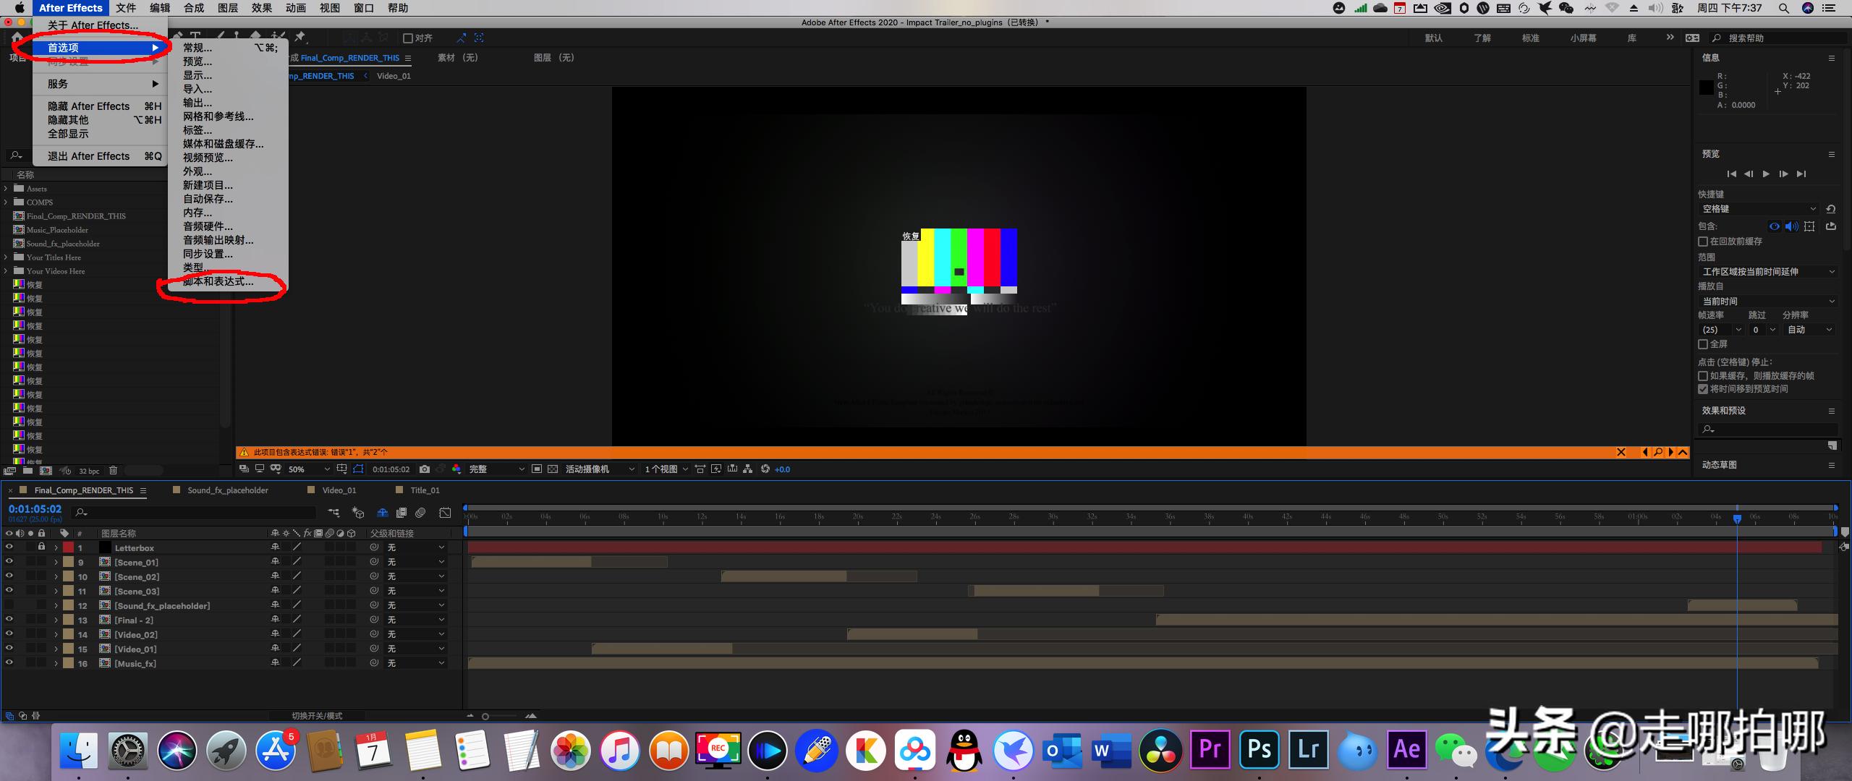Click the snapshot camera icon in viewer
The height and width of the screenshot is (781, 1852).
tap(425, 469)
